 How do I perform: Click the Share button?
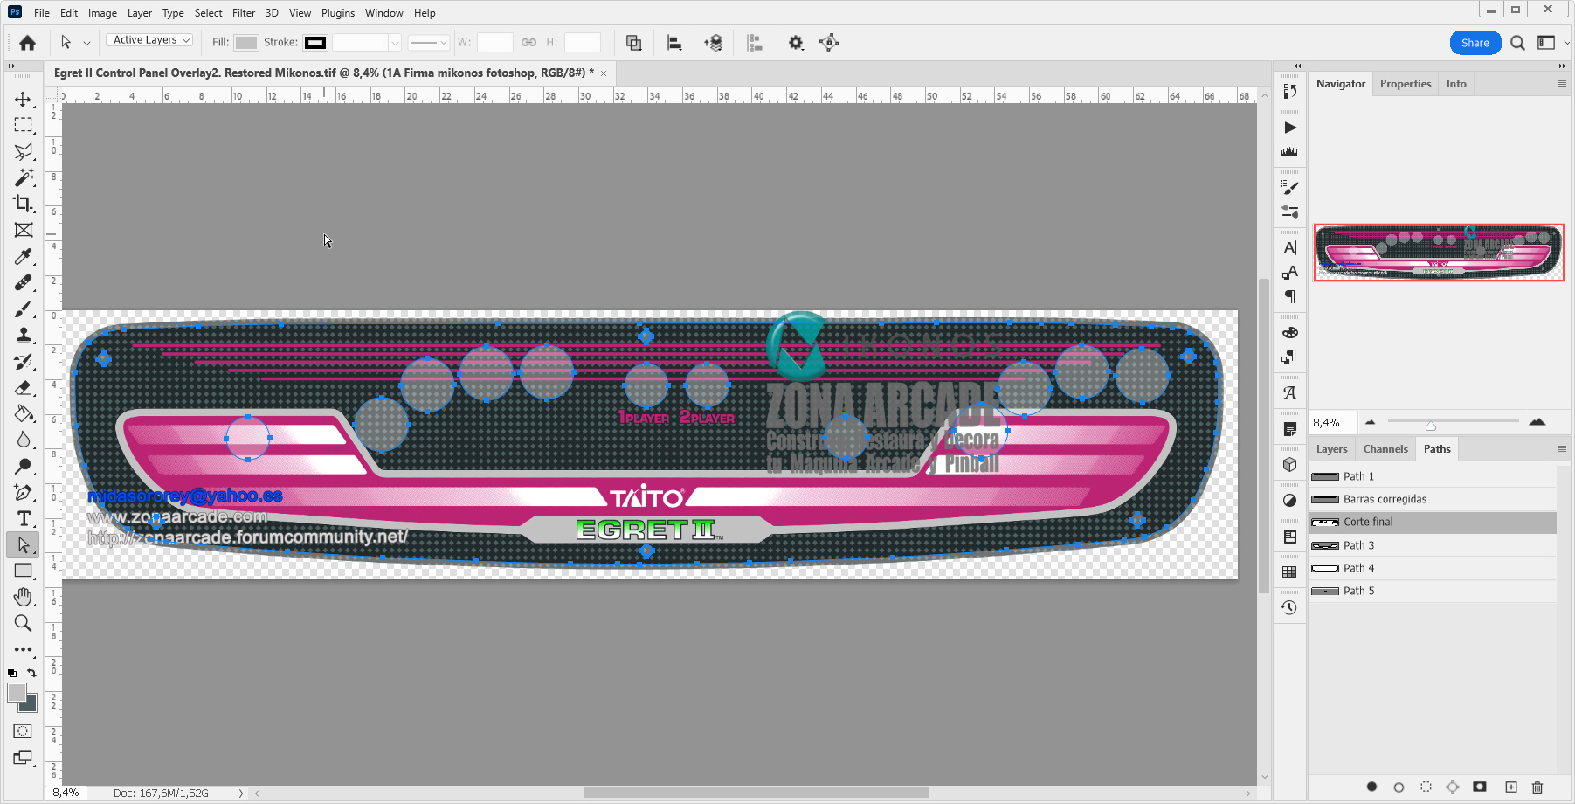click(x=1475, y=43)
